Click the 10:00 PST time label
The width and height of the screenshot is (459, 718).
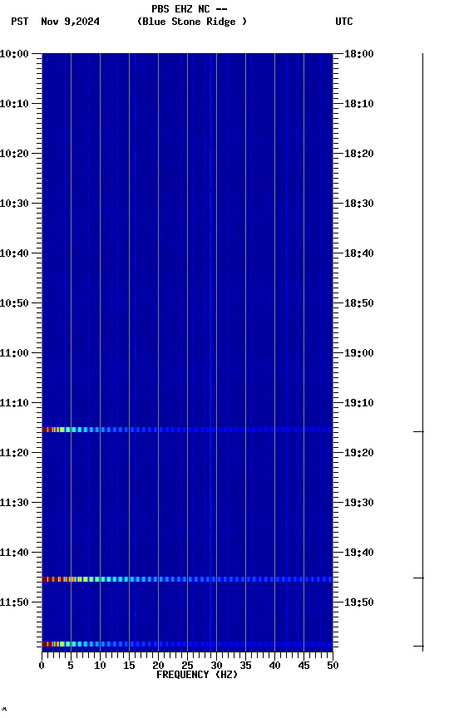coord(14,54)
